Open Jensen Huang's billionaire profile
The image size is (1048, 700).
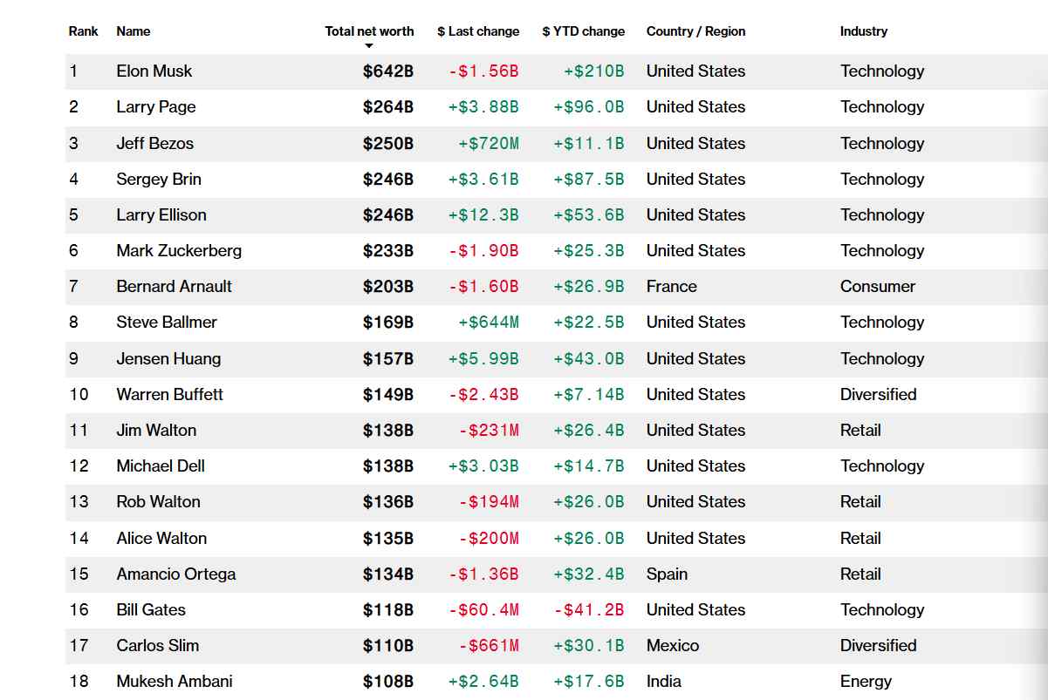point(168,358)
